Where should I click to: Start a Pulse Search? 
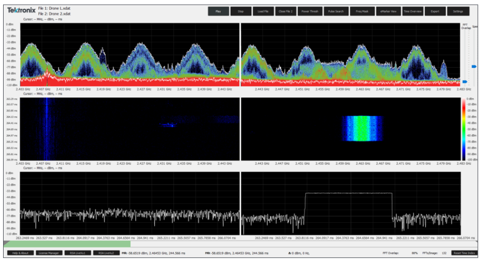click(x=335, y=11)
